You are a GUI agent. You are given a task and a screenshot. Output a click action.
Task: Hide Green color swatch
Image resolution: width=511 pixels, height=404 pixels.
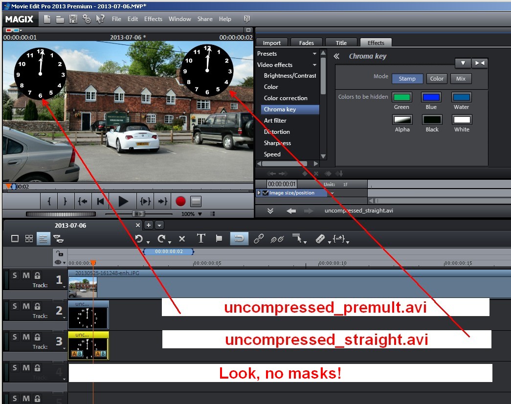click(x=402, y=97)
